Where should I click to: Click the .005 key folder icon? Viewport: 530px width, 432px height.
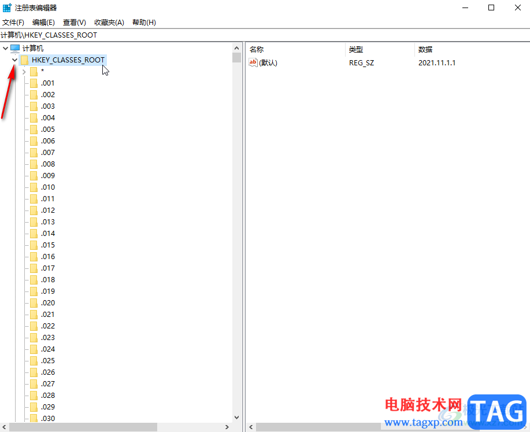click(x=34, y=129)
